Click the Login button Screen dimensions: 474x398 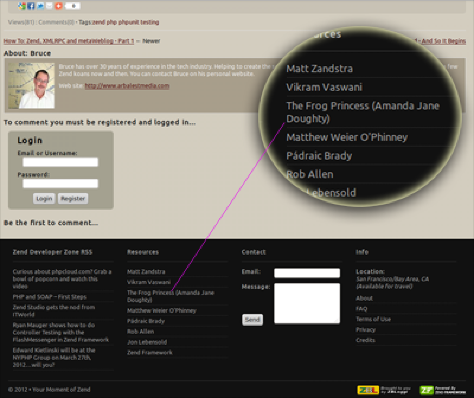point(44,199)
